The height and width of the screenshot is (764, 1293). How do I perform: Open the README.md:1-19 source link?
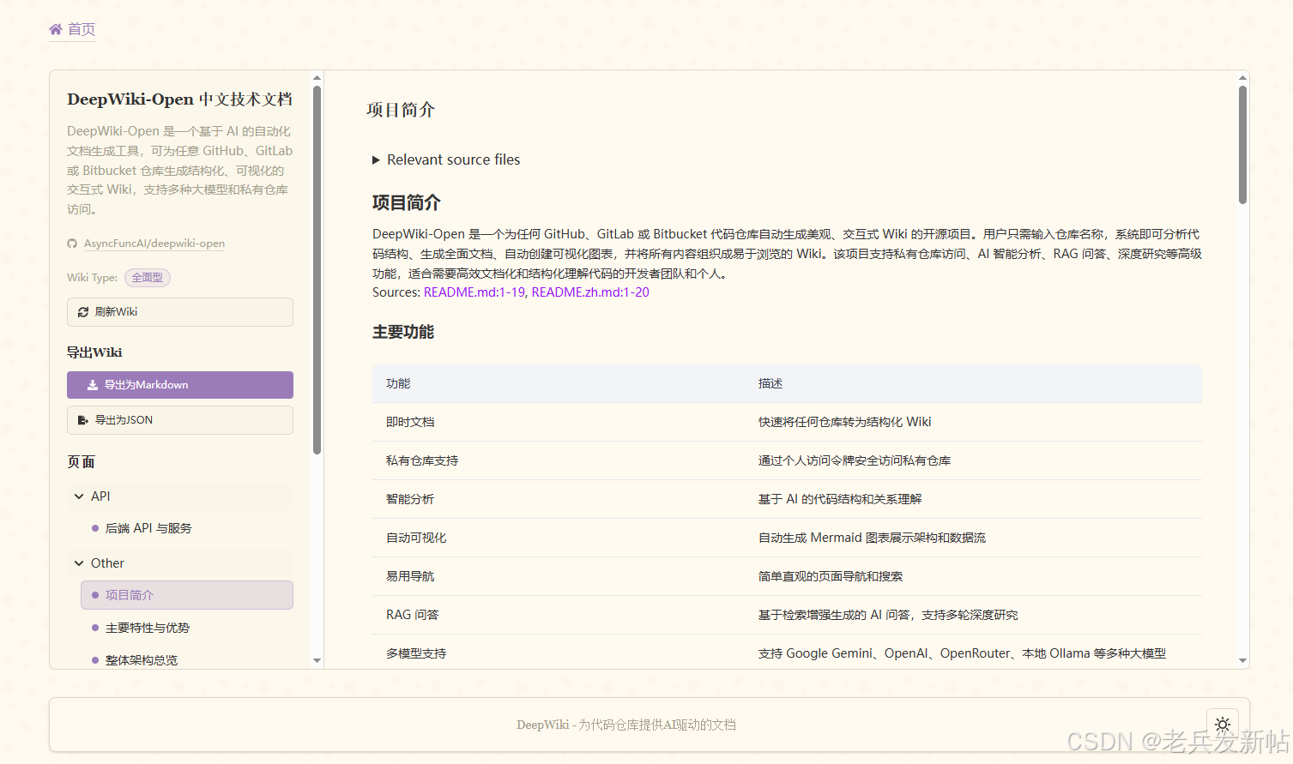pos(474,292)
